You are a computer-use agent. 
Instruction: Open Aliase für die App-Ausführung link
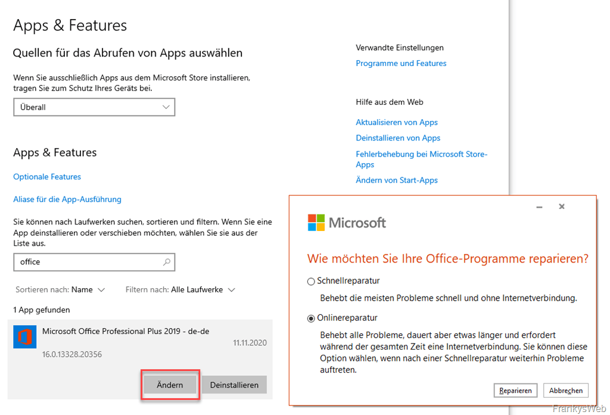tap(67, 199)
